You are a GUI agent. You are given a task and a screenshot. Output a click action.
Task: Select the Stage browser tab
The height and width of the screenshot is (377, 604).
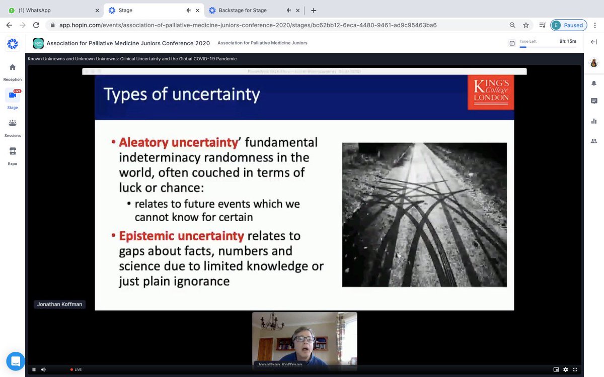pos(154,10)
